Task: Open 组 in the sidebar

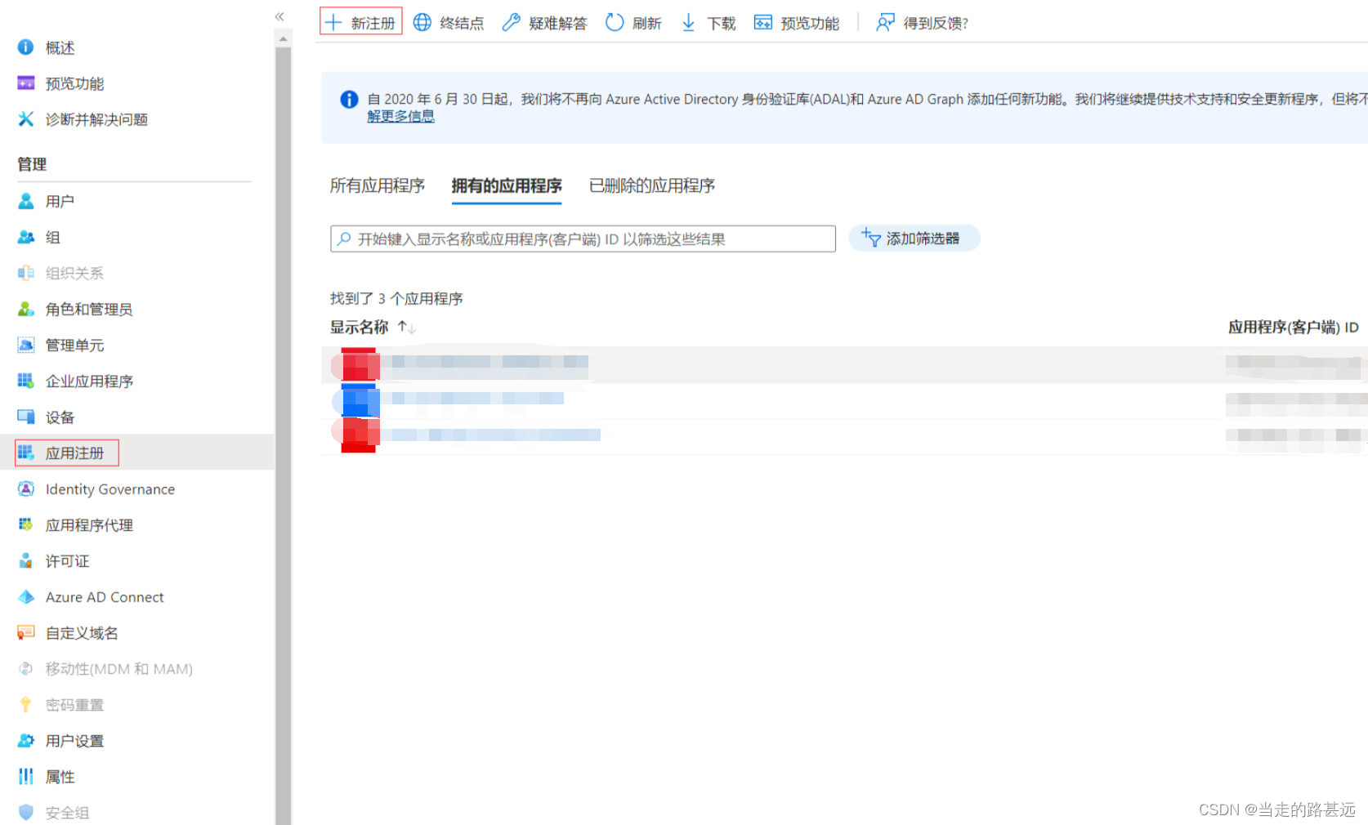Action: click(x=39, y=237)
